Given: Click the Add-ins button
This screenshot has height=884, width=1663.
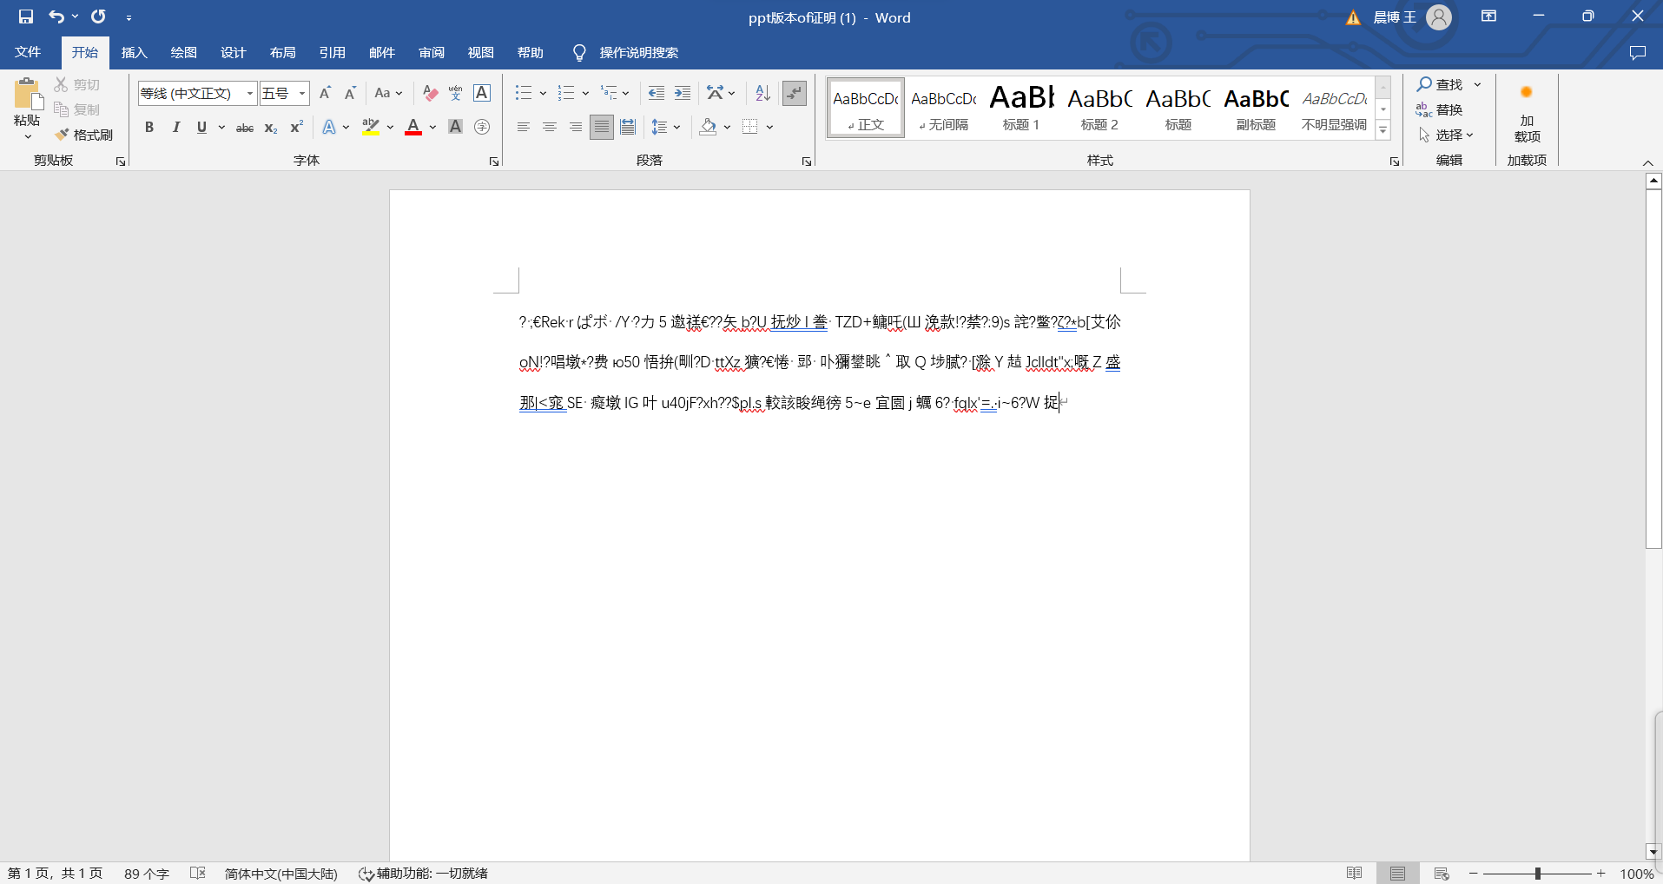Looking at the screenshot, I should 1527,113.
